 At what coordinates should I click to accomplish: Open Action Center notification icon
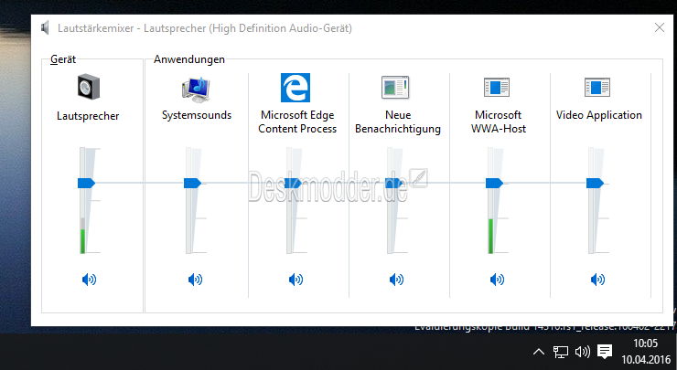(x=605, y=352)
